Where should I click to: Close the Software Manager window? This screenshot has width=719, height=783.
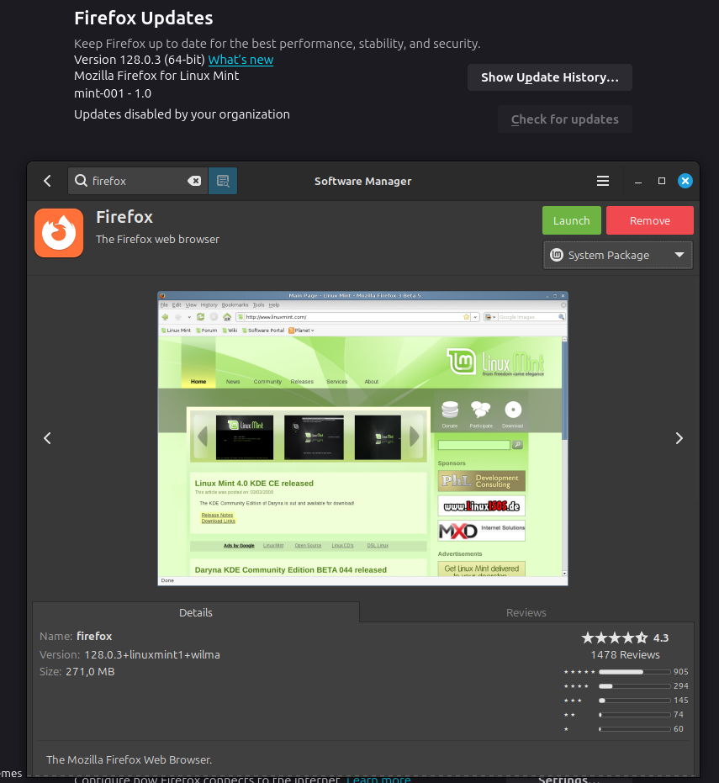tap(685, 181)
